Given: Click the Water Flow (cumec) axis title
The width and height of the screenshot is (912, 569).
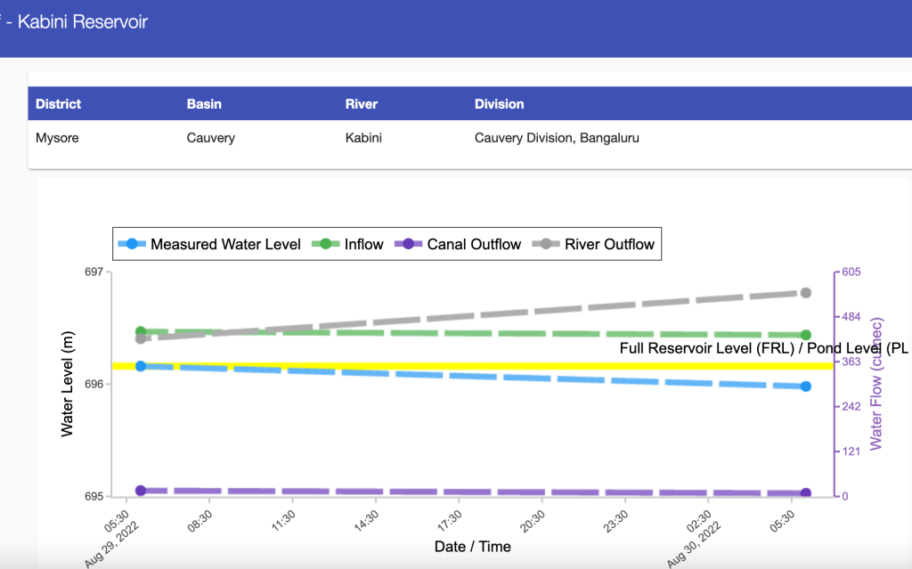Looking at the screenshot, I should click(878, 383).
